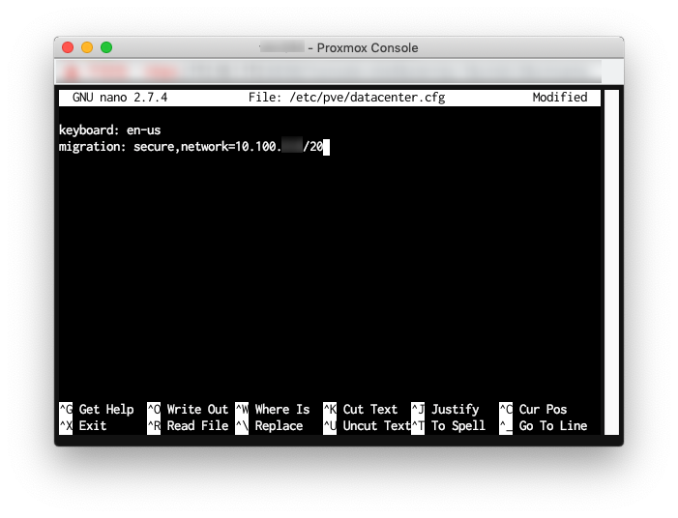Click the ^R Read File shortcut
The image size is (678, 518).
pos(188,426)
